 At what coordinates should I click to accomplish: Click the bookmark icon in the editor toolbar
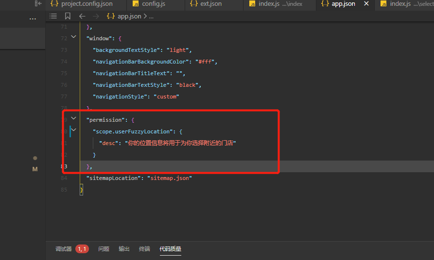click(68, 16)
